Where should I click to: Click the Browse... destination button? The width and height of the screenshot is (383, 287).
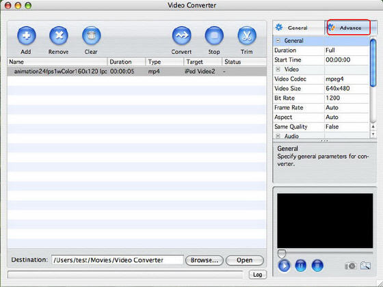(204, 260)
